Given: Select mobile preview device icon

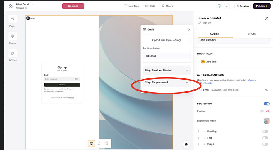Looking at the screenshot, I should pyautogui.click(x=106, y=143).
